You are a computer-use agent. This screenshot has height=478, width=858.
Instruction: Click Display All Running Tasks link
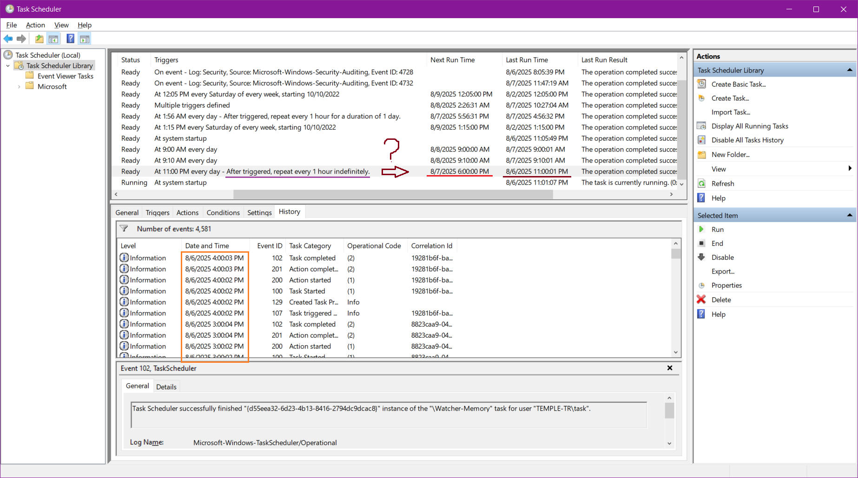(x=750, y=126)
